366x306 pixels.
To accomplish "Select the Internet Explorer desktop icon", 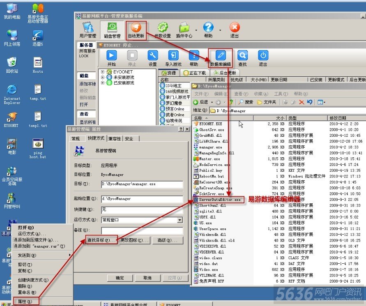I will point(12,94).
